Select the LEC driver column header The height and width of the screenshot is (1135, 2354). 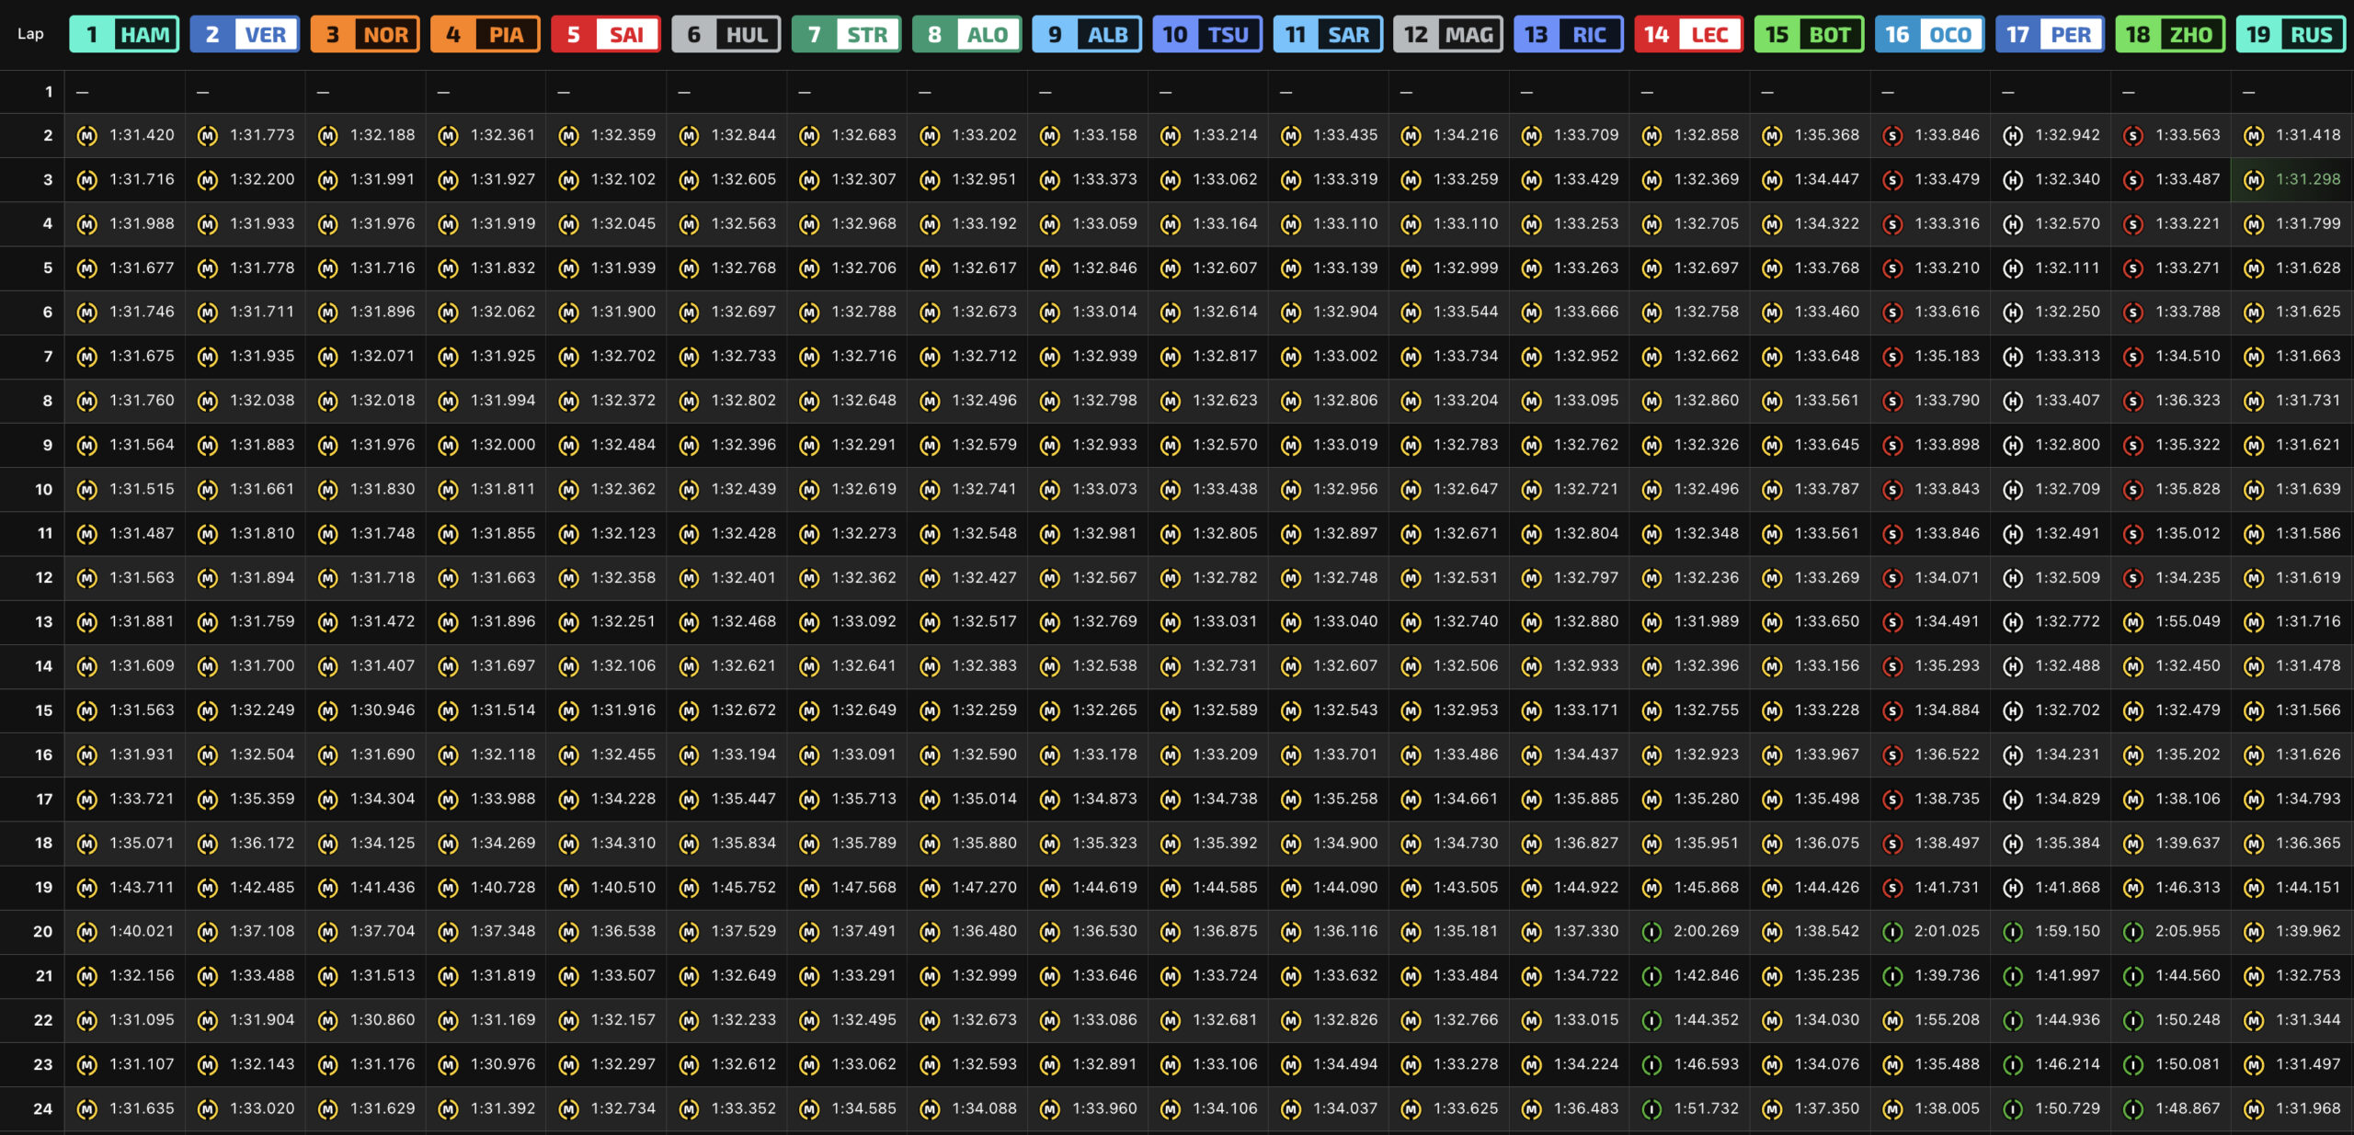pos(1688,35)
